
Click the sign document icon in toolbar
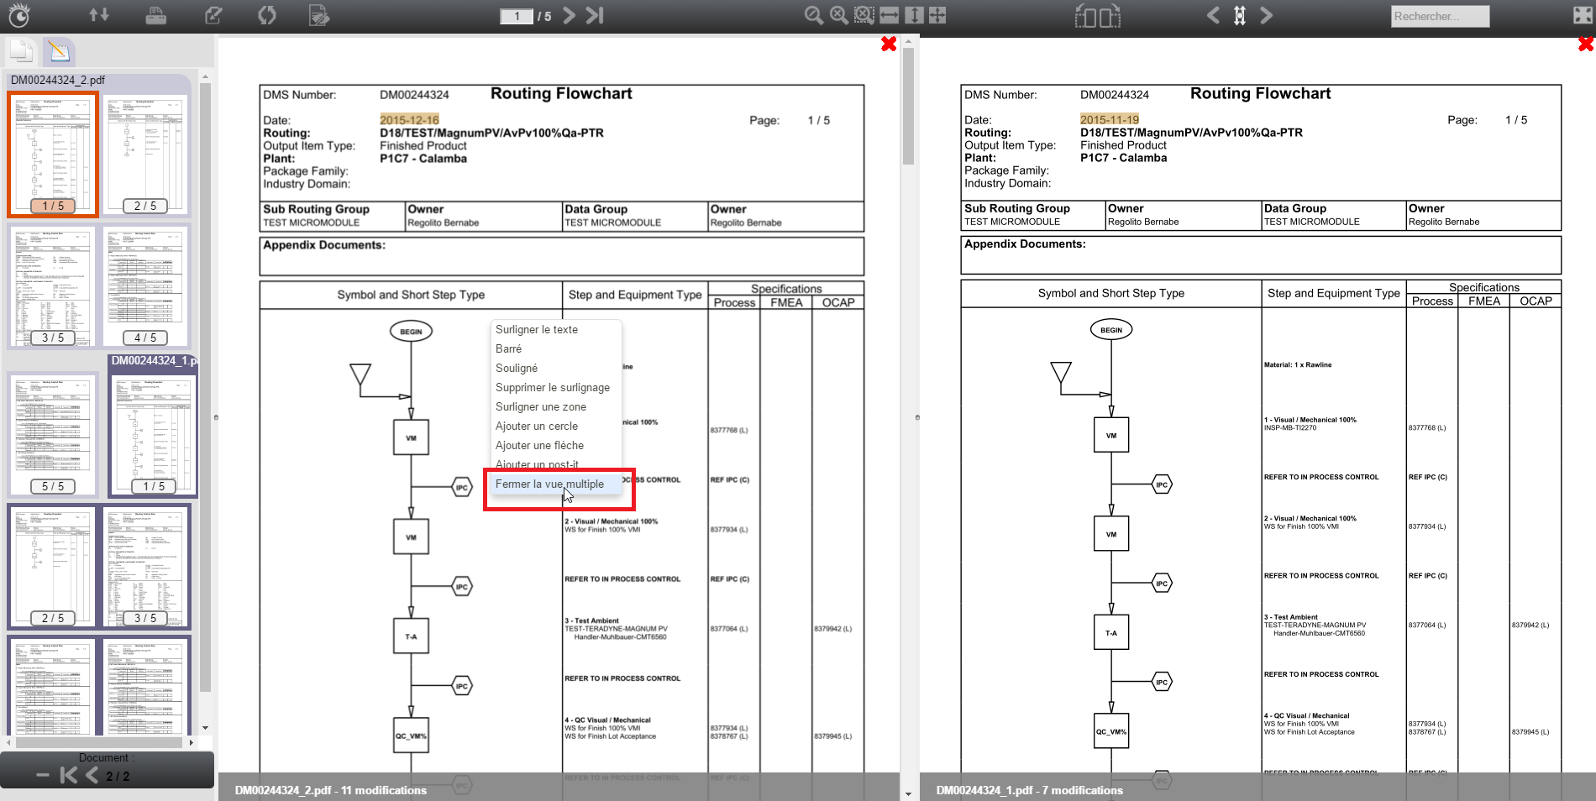(318, 15)
